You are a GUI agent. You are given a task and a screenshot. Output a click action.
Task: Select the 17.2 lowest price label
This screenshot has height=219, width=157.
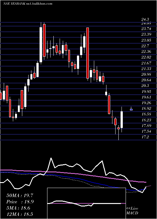[145, 137]
